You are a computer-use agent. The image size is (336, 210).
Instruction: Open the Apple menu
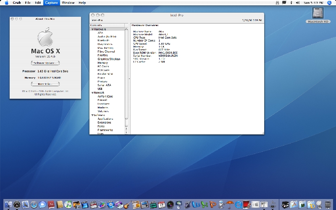click(x=6, y=3)
